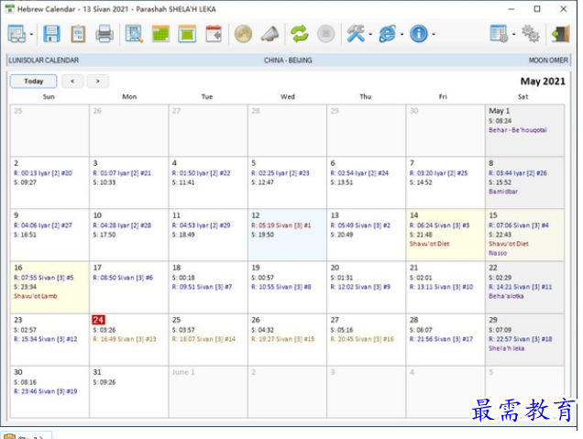Viewport: 583px width, 439px height.
Task: Click the megaphone reminder icon
Action: 269,34
